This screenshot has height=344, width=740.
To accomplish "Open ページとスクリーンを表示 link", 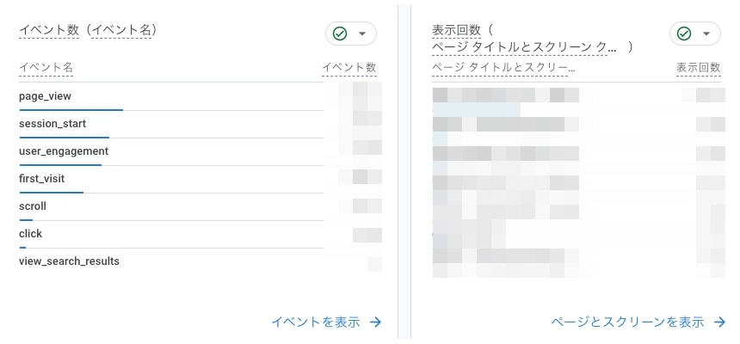I will [627, 322].
